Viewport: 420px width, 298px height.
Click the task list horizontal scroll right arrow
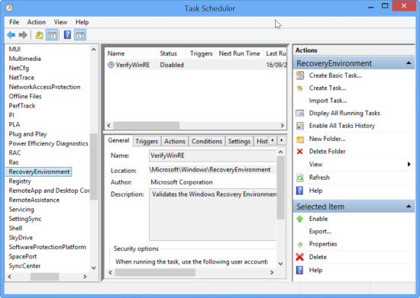tap(282, 125)
